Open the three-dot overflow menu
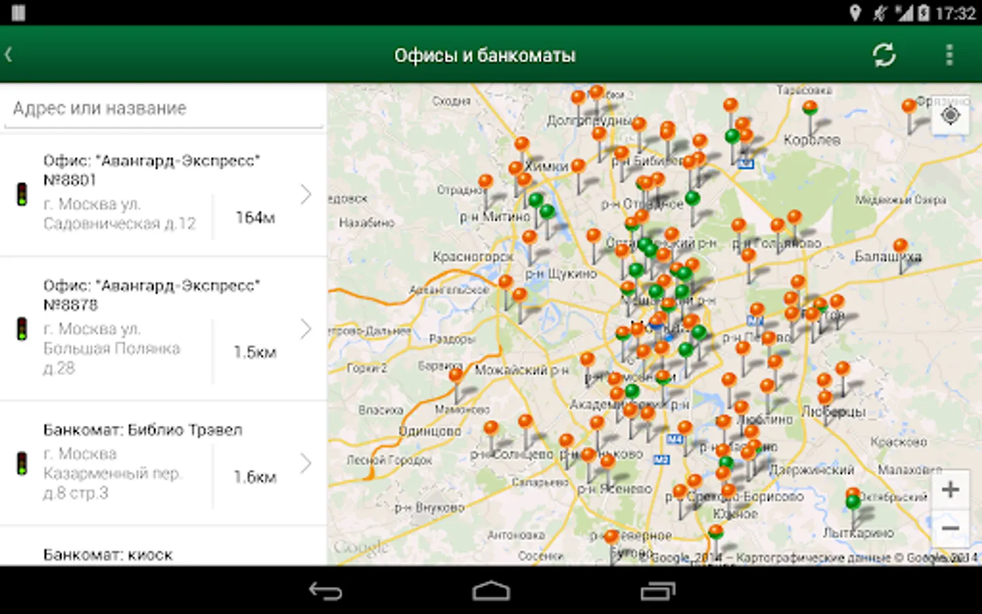982x614 pixels. tap(949, 55)
